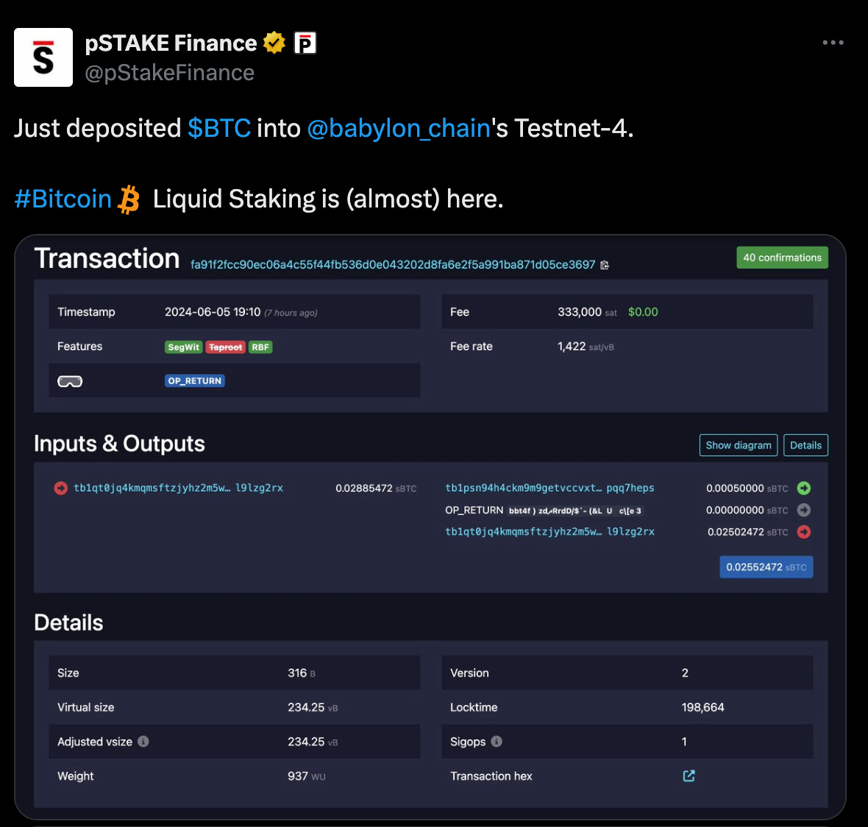The width and height of the screenshot is (868, 827).
Task: Click the locktime value 198,664
Action: pos(703,707)
